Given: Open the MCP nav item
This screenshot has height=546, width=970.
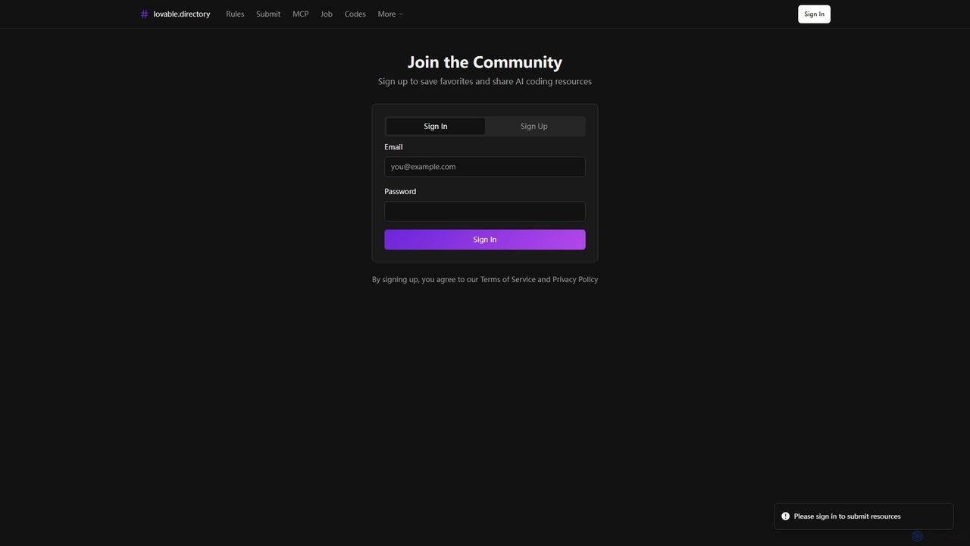Looking at the screenshot, I should [301, 14].
